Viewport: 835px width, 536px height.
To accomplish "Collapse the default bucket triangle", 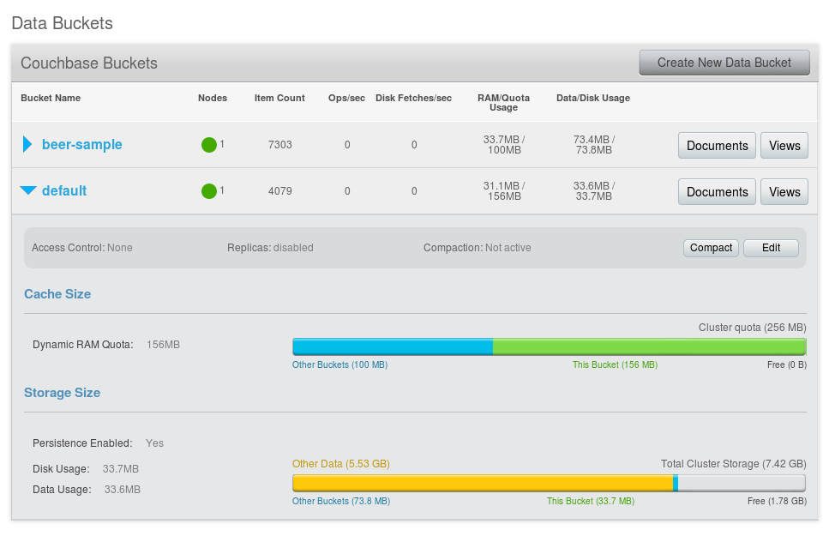I will pos(28,190).
